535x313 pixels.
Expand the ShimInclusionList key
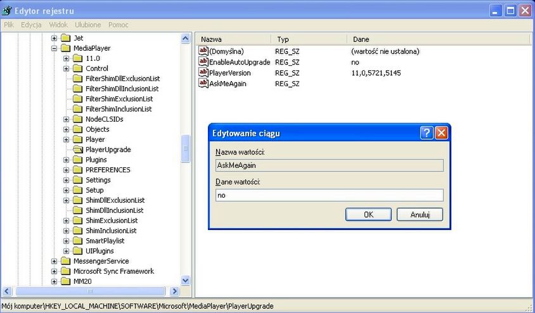pos(66,231)
